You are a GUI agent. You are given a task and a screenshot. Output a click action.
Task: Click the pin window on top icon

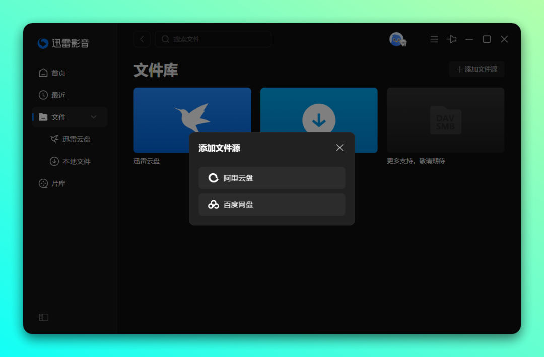452,39
